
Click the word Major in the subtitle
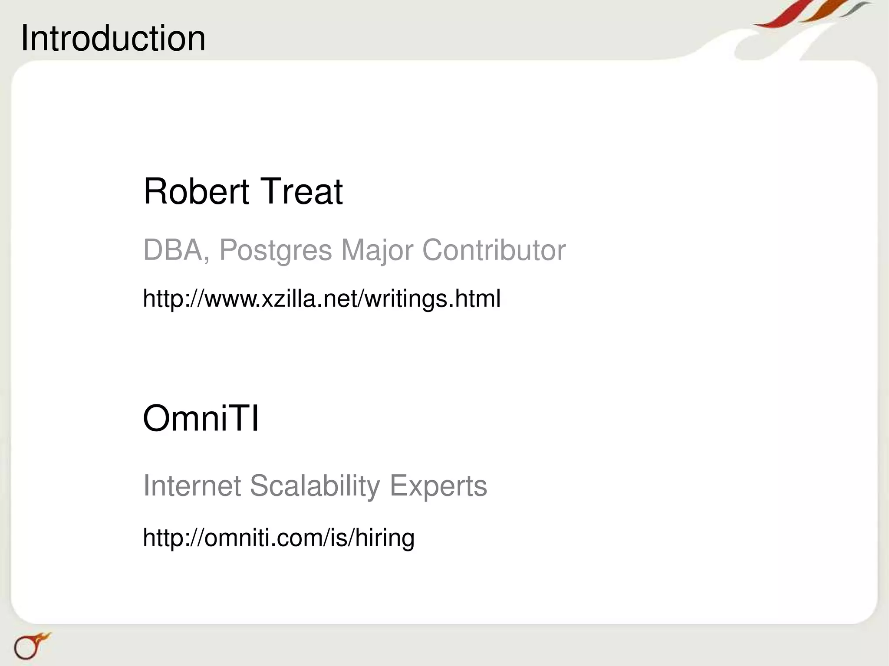[377, 250]
